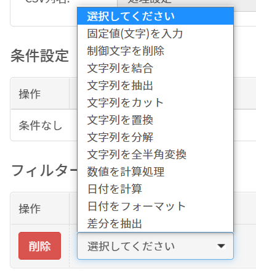Pick 文字列を結合 from the list
Viewport: 256px width, 272px height.
(x=155, y=68)
